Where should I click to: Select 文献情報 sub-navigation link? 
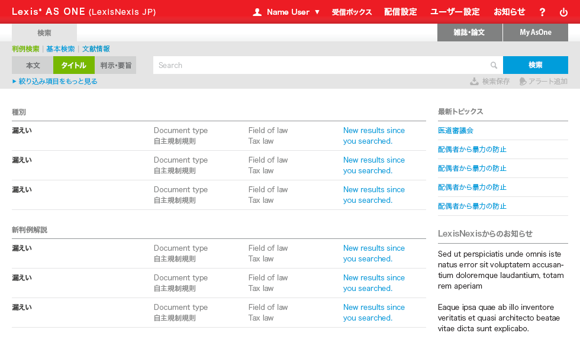(96, 48)
